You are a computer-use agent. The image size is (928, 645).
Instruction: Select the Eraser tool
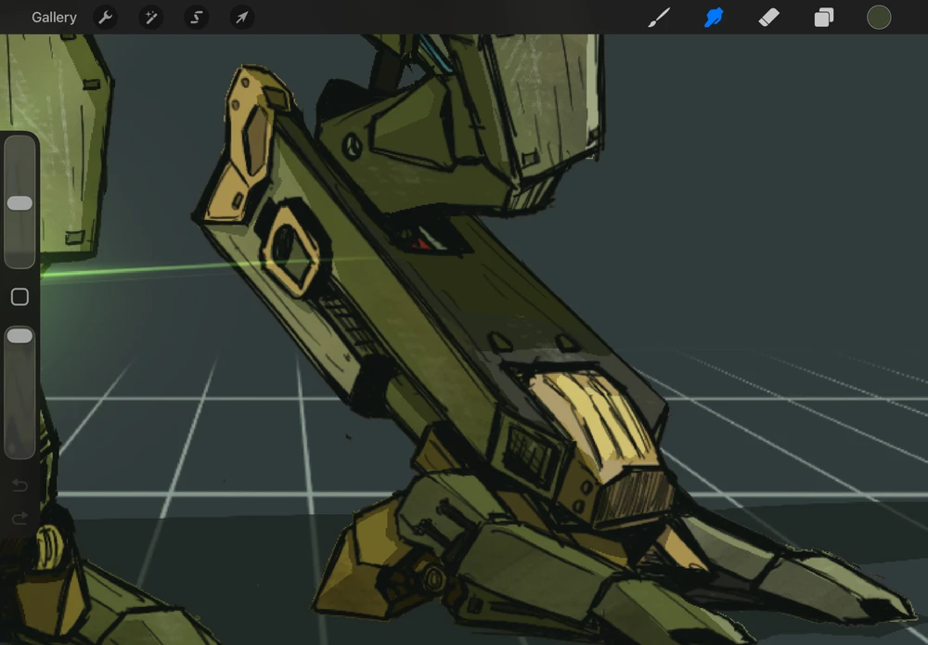(768, 18)
